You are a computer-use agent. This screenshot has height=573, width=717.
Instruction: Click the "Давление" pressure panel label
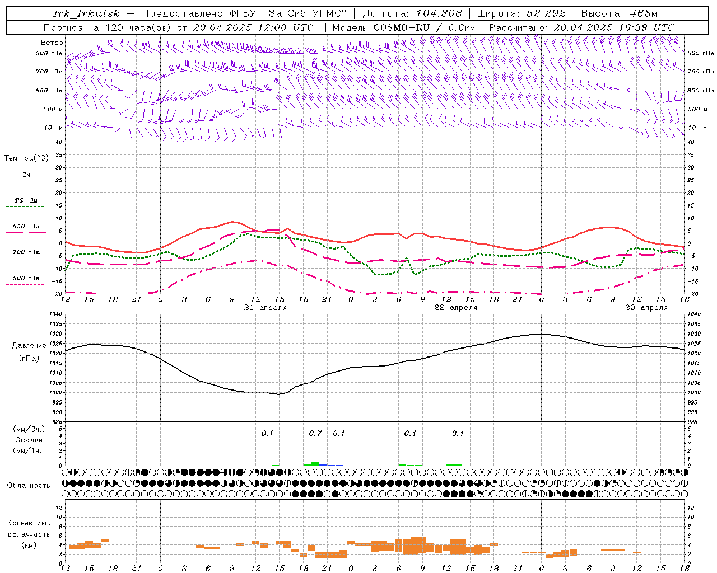point(29,346)
